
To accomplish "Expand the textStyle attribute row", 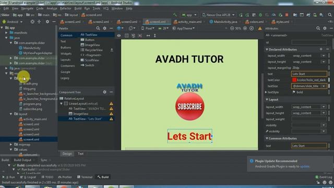I will coord(266,92).
